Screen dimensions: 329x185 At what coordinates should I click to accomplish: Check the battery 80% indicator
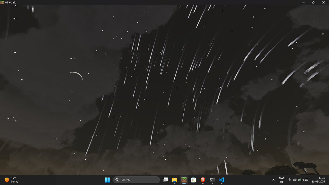coord(303,180)
